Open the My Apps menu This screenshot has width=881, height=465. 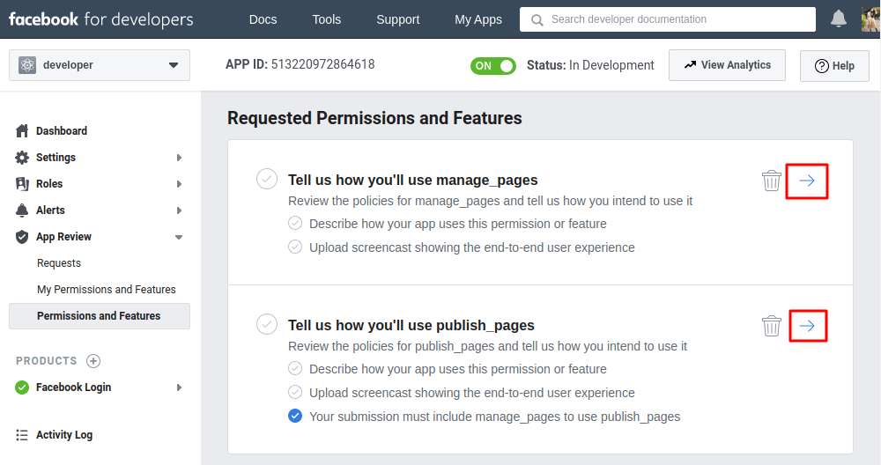[x=478, y=19]
